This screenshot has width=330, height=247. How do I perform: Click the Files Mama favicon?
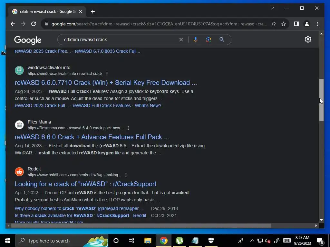click(x=19, y=125)
